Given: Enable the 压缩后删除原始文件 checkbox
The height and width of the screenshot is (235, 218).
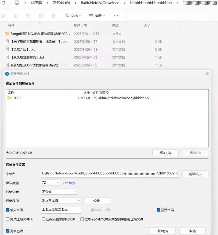Looking at the screenshot, I should tap(44, 219).
